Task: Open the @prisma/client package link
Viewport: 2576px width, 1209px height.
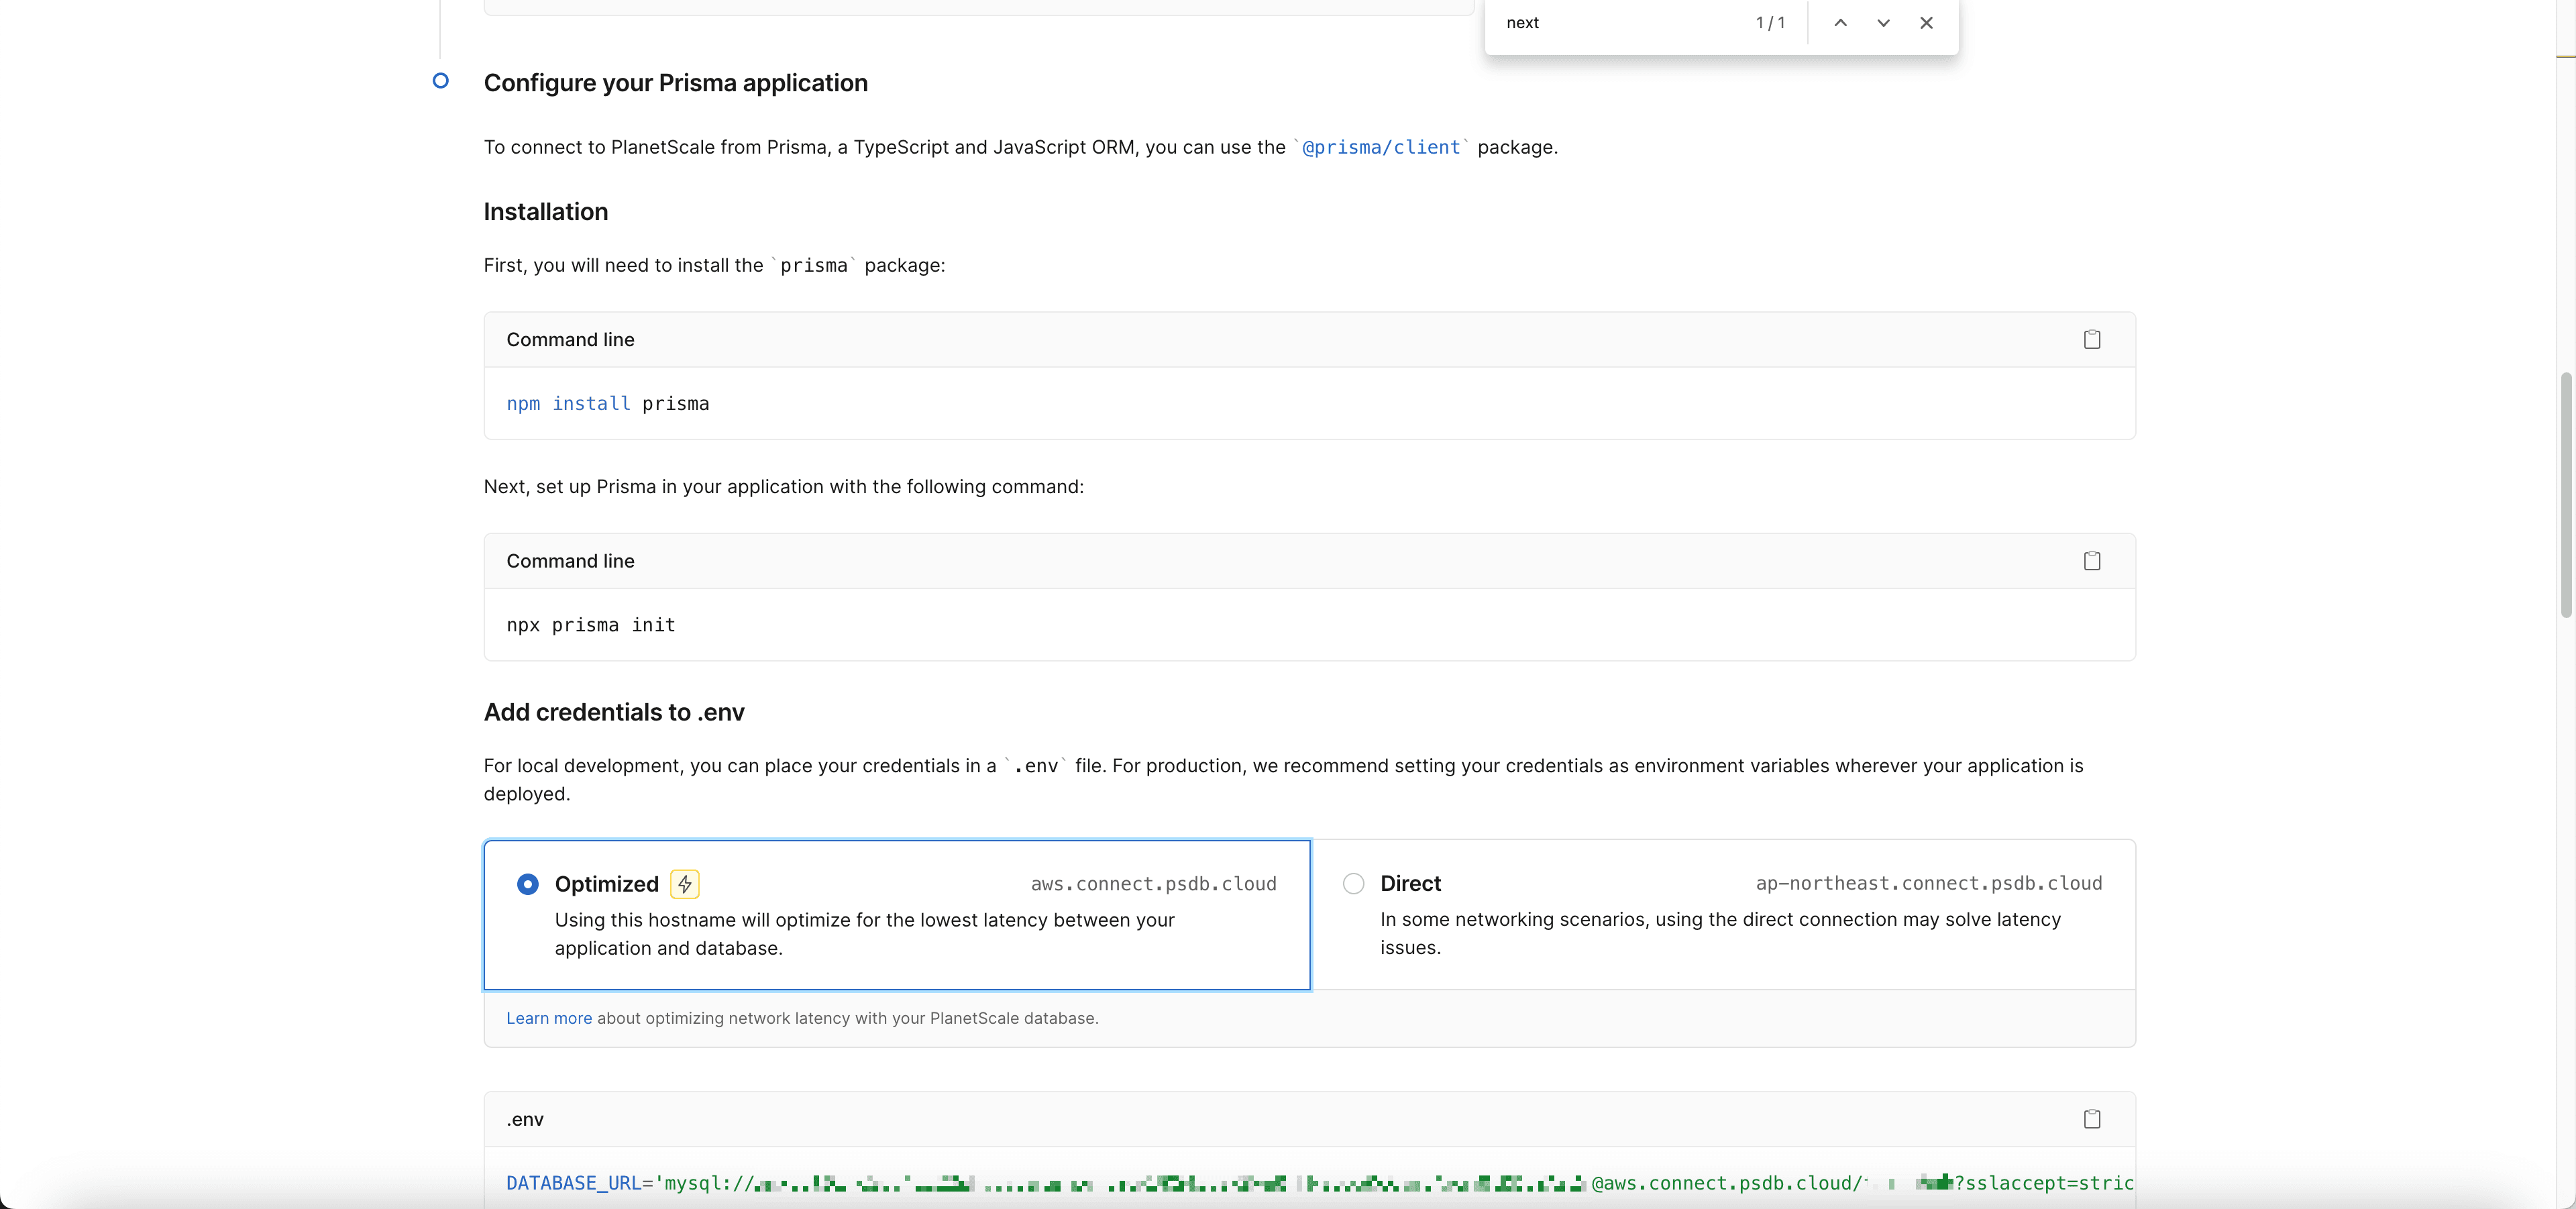Action: click(1380, 148)
